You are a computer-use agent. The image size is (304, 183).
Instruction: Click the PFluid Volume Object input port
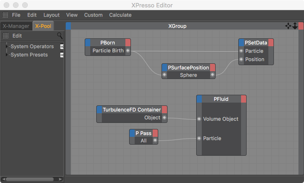[x=199, y=119]
